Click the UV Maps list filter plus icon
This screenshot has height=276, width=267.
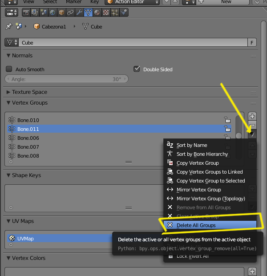tap(11, 245)
